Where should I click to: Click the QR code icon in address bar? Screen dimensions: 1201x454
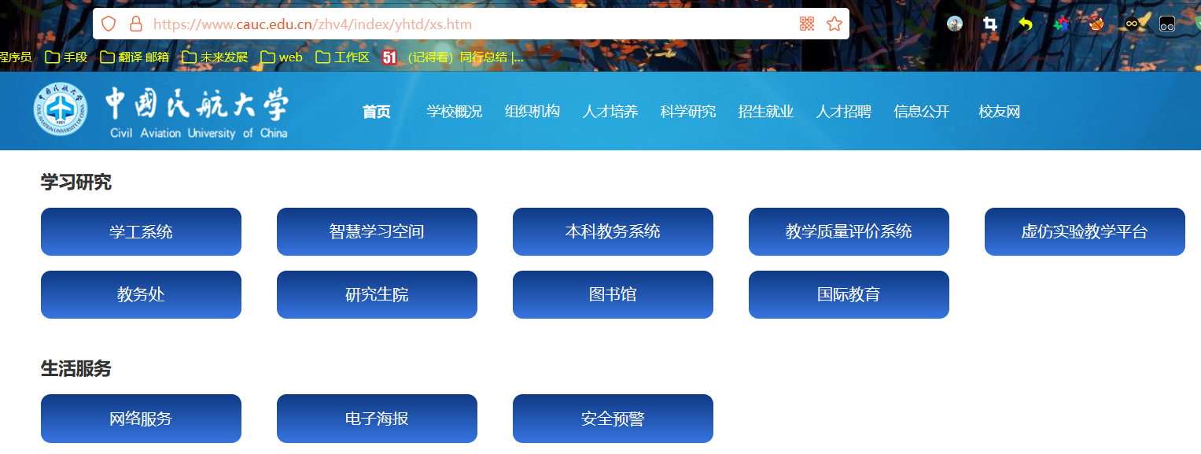tap(806, 24)
